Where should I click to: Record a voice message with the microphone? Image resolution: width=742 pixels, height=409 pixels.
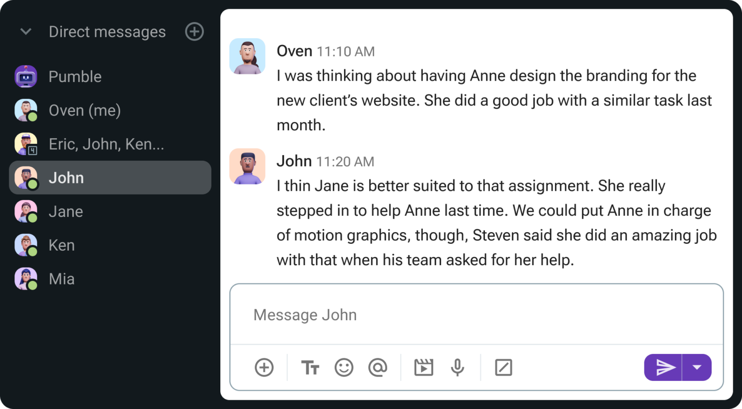pos(457,367)
